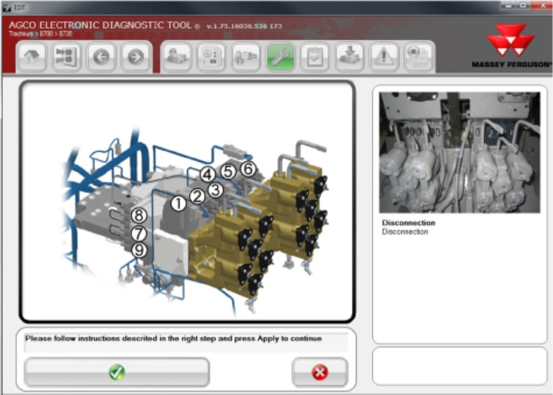Viewport: 553px width, 395px height.
Task: Open the last toolbar icon after the warning triangle
Action: point(418,57)
